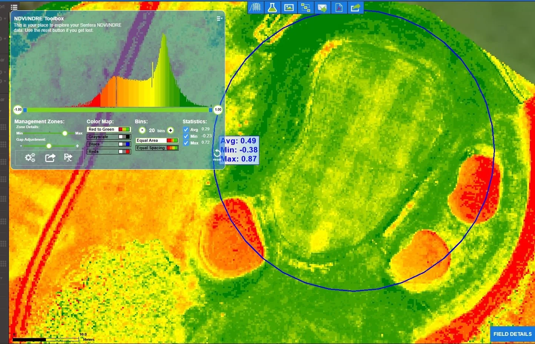
Task: Click the 1.00 maximum value bubble
Action: [x=218, y=110]
